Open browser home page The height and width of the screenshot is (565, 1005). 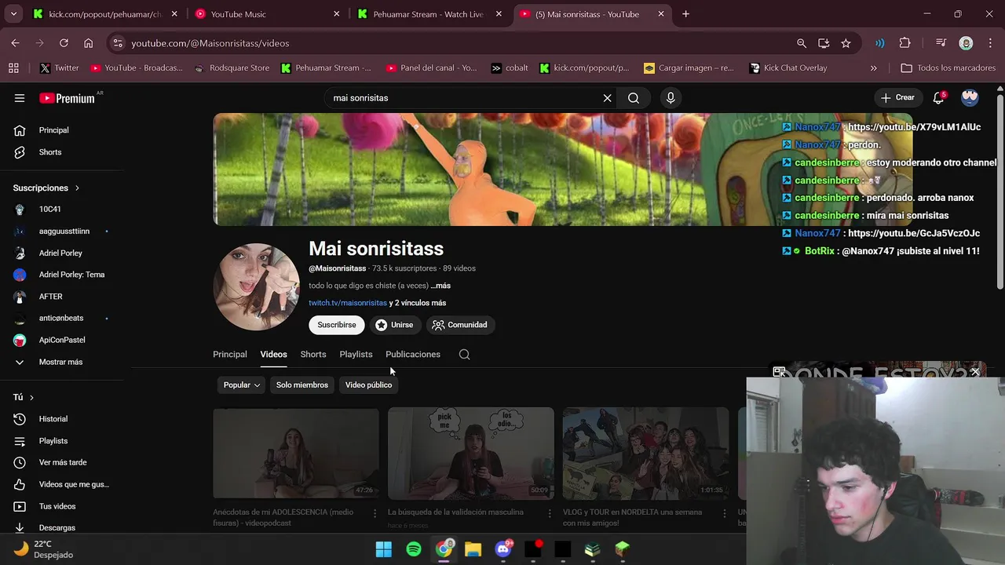point(88,43)
